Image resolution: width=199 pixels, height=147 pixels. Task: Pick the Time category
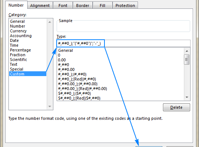pos(28,45)
